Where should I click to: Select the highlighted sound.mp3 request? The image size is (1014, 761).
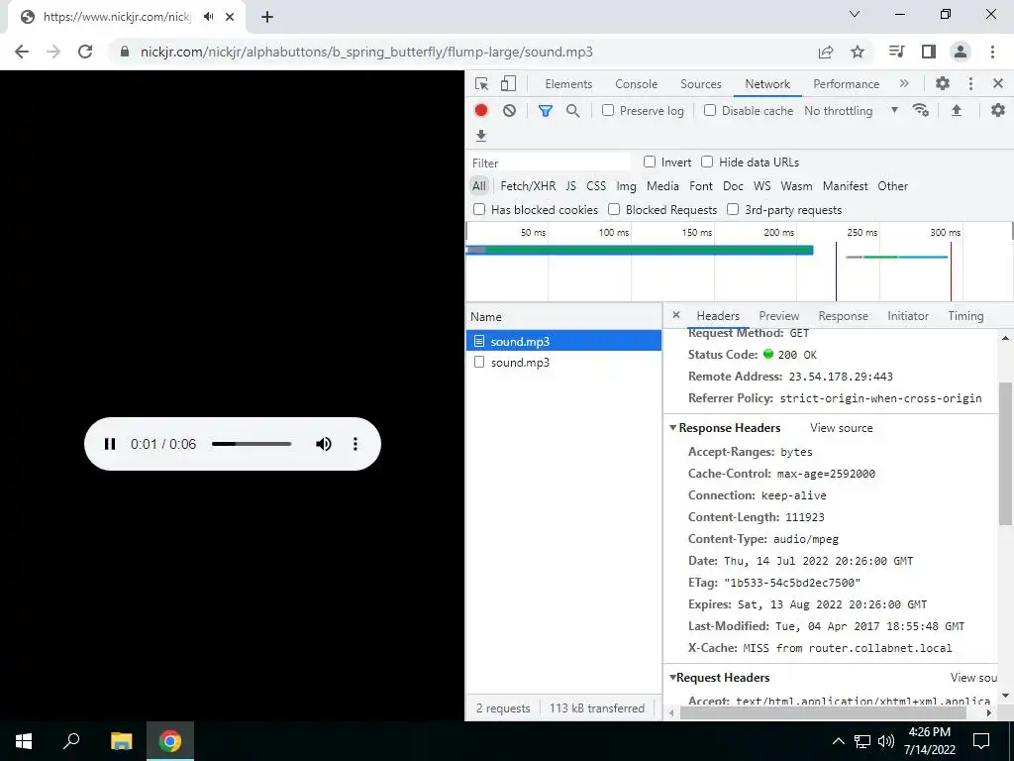[563, 341]
